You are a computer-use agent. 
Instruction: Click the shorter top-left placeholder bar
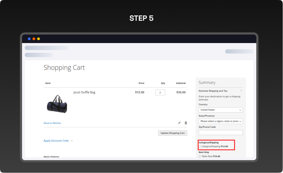click(x=39, y=55)
